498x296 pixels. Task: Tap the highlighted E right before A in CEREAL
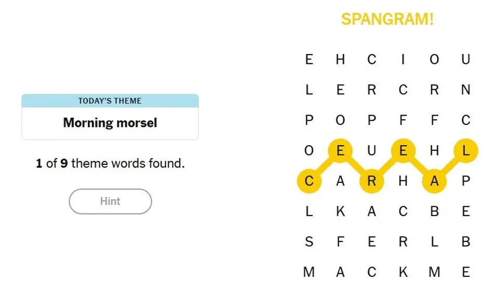point(403,151)
